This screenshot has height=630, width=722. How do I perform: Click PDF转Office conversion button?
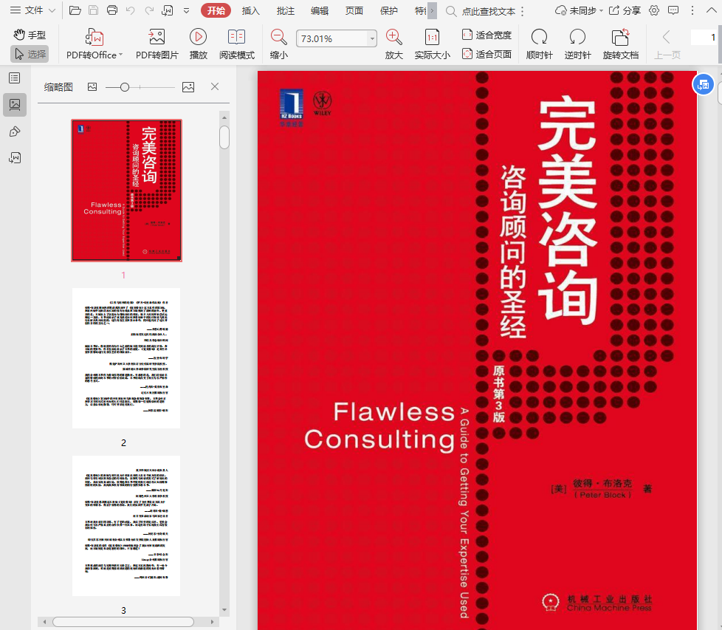coord(94,44)
